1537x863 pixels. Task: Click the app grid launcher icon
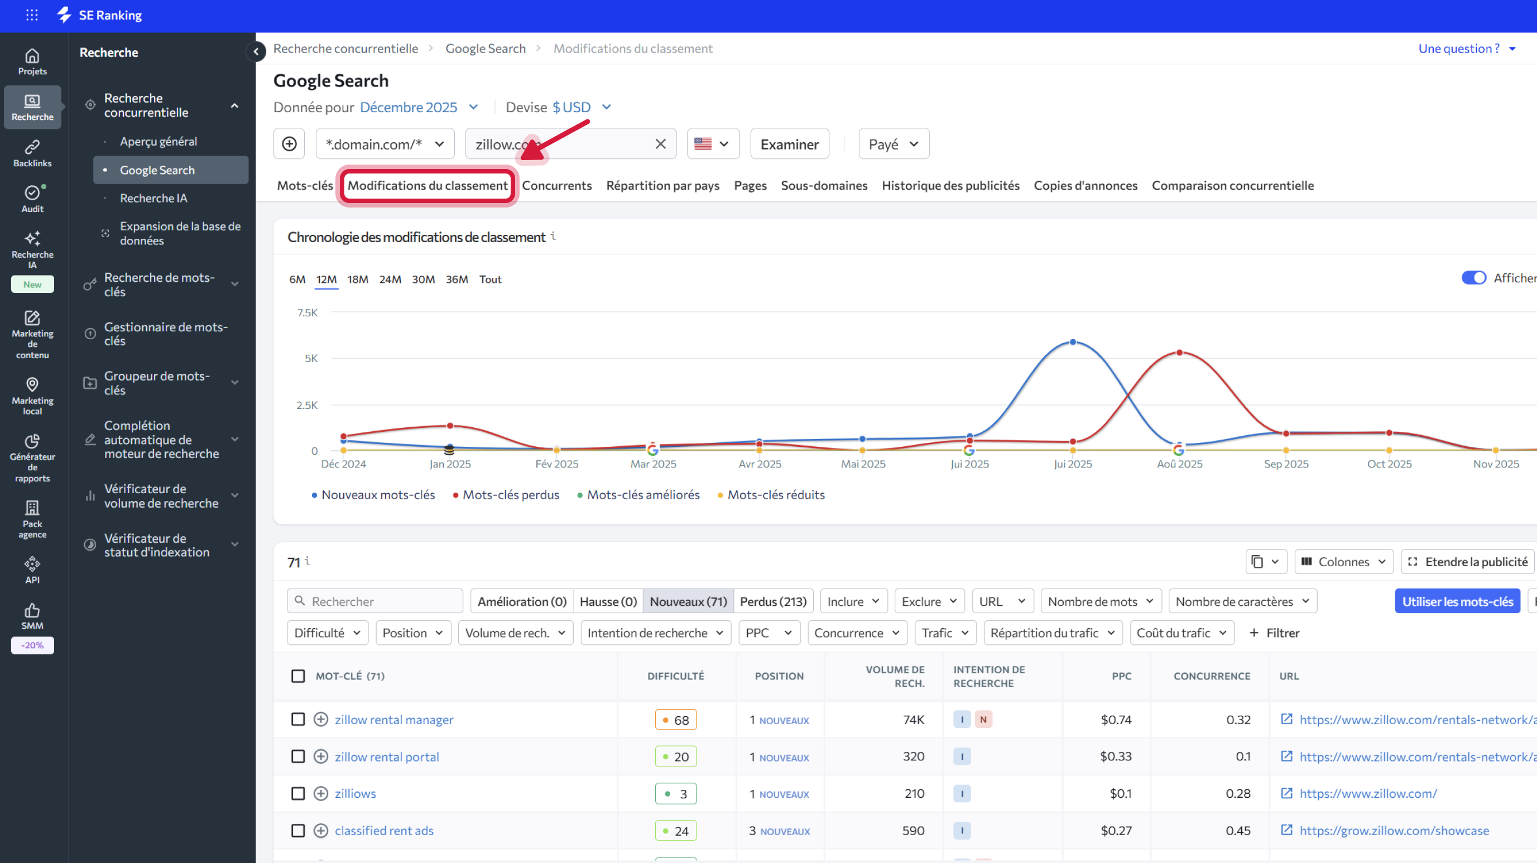point(32,15)
